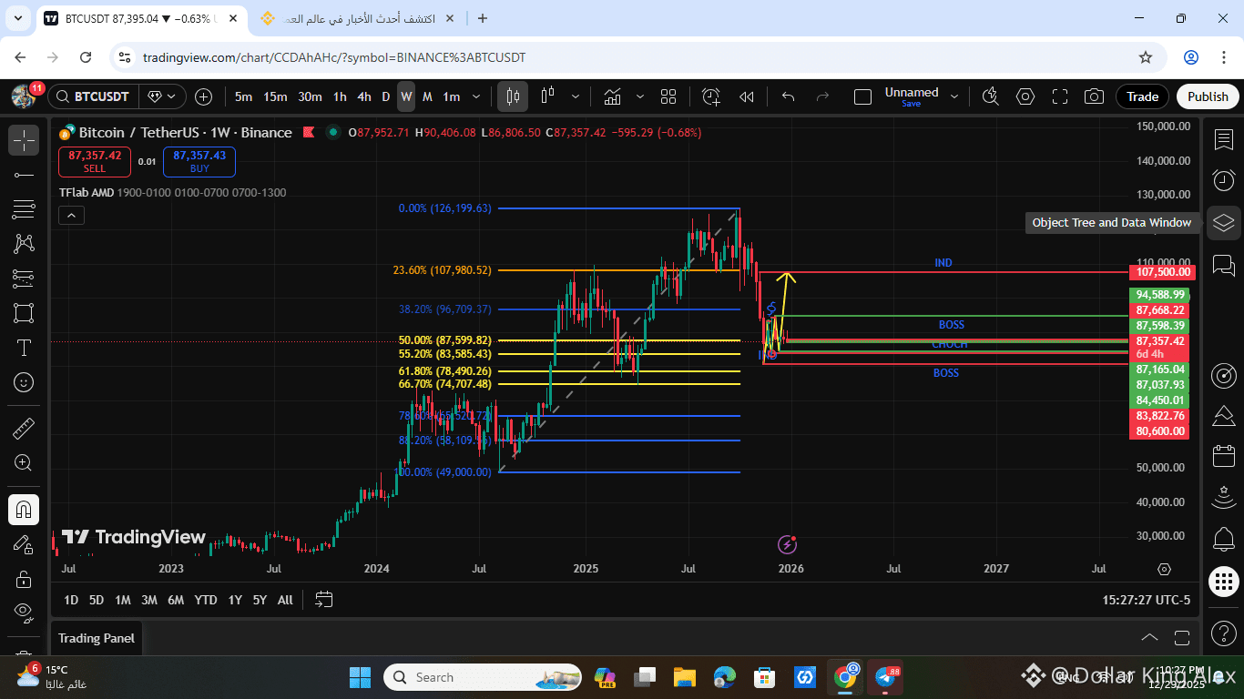This screenshot has height=699, width=1244.
Task: Open the interval dropdown next to 1m
Action: (x=475, y=96)
